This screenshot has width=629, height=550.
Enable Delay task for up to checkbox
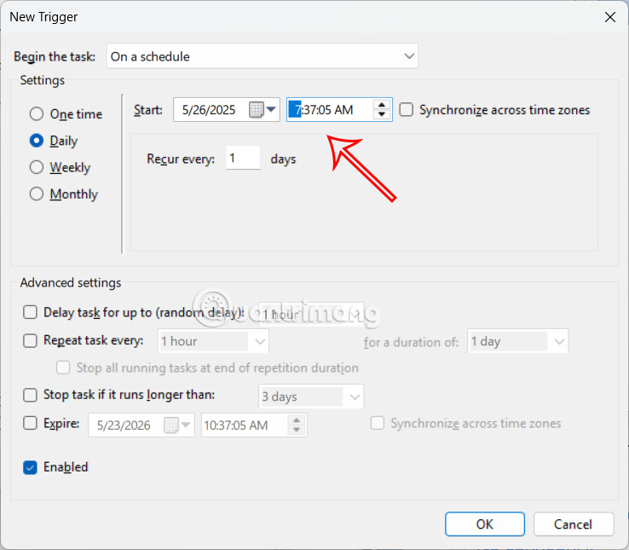point(30,312)
